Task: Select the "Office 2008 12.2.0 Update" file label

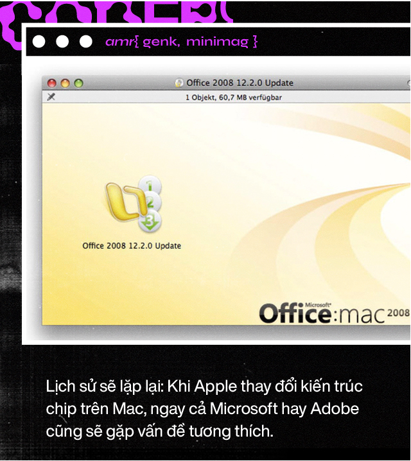Action: pos(132,246)
